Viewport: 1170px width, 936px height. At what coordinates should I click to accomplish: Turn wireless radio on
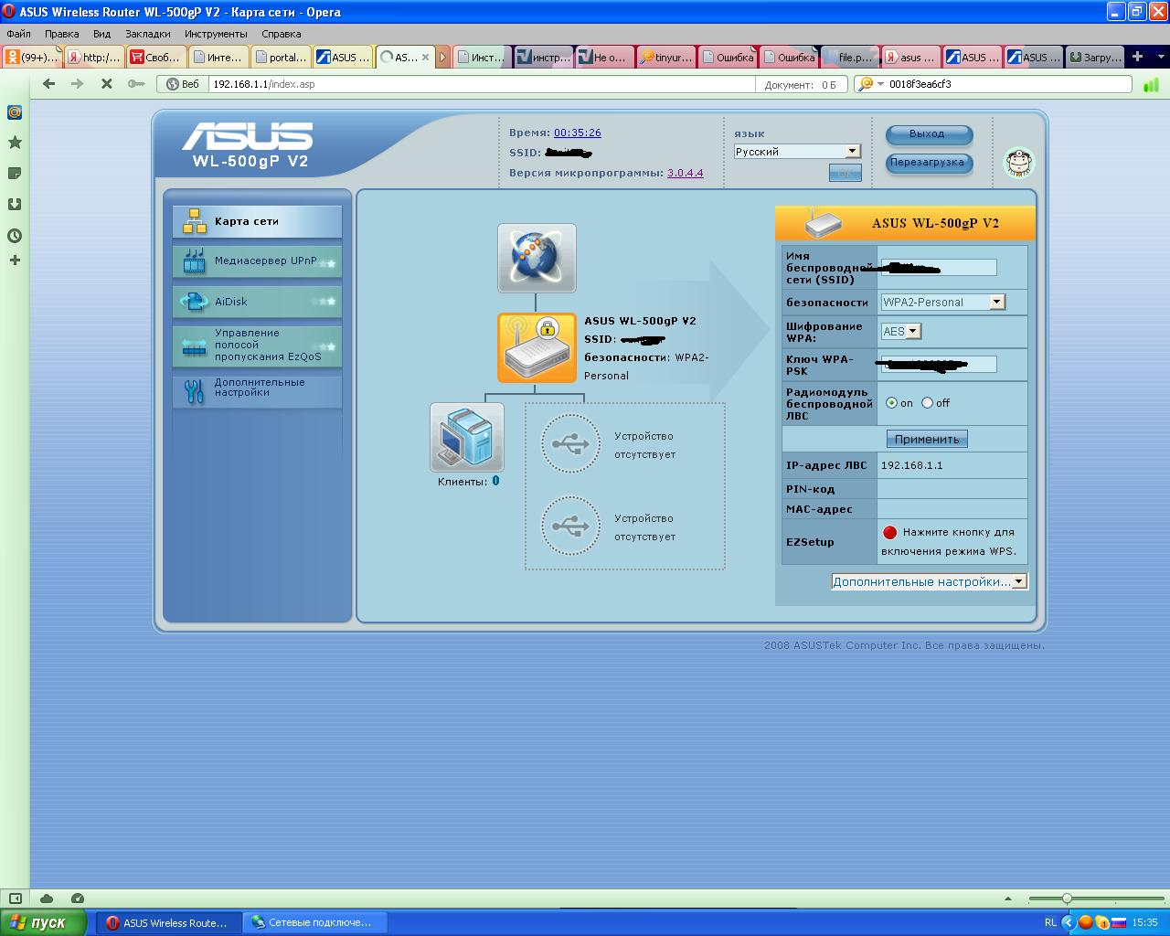pyautogui.click(x=892, y=403)
